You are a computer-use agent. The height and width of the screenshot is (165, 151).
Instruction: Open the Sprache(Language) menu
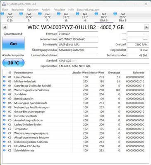click(88, 9)
